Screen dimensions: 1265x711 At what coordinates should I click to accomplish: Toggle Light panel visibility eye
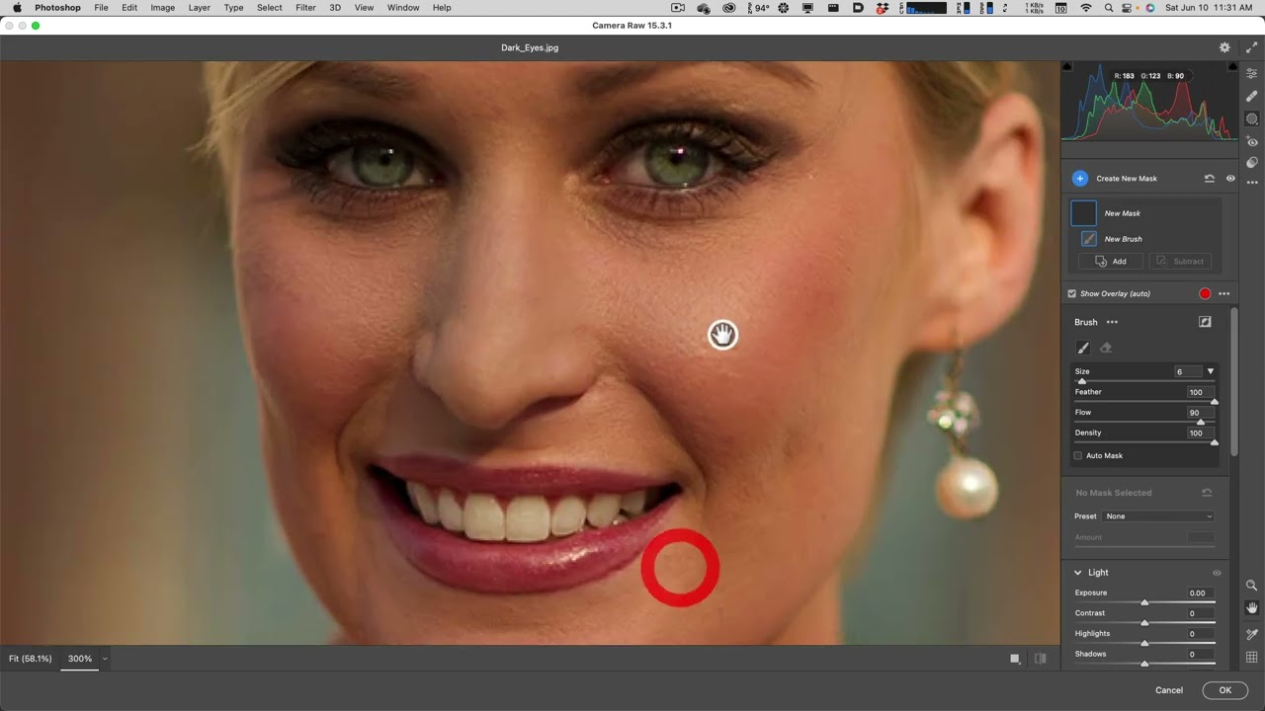pos(1217,573)
